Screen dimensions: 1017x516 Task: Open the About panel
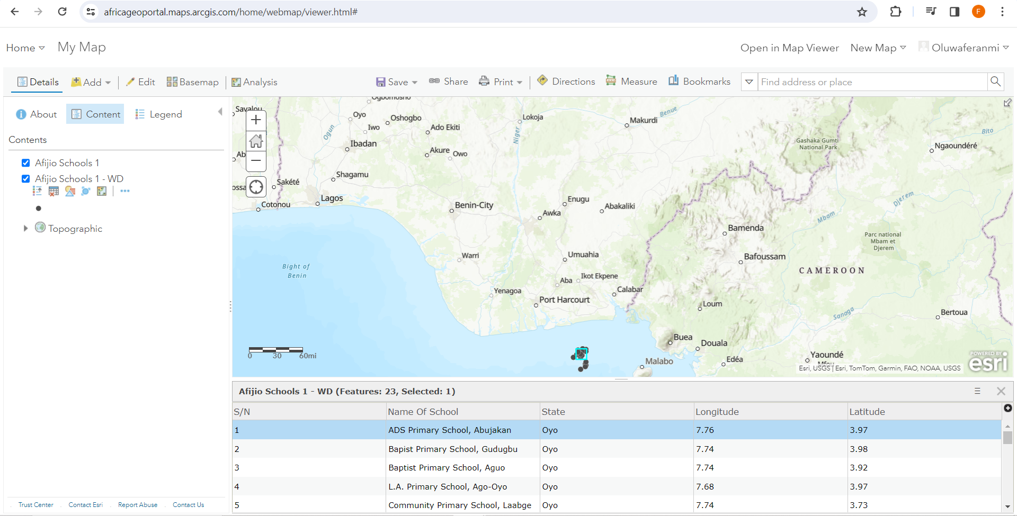point(35,114)
